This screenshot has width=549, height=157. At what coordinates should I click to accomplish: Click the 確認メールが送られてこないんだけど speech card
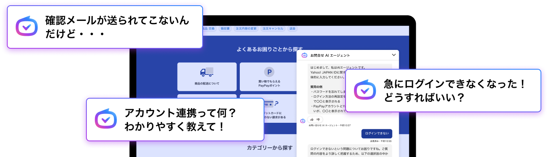pos(105,27)
